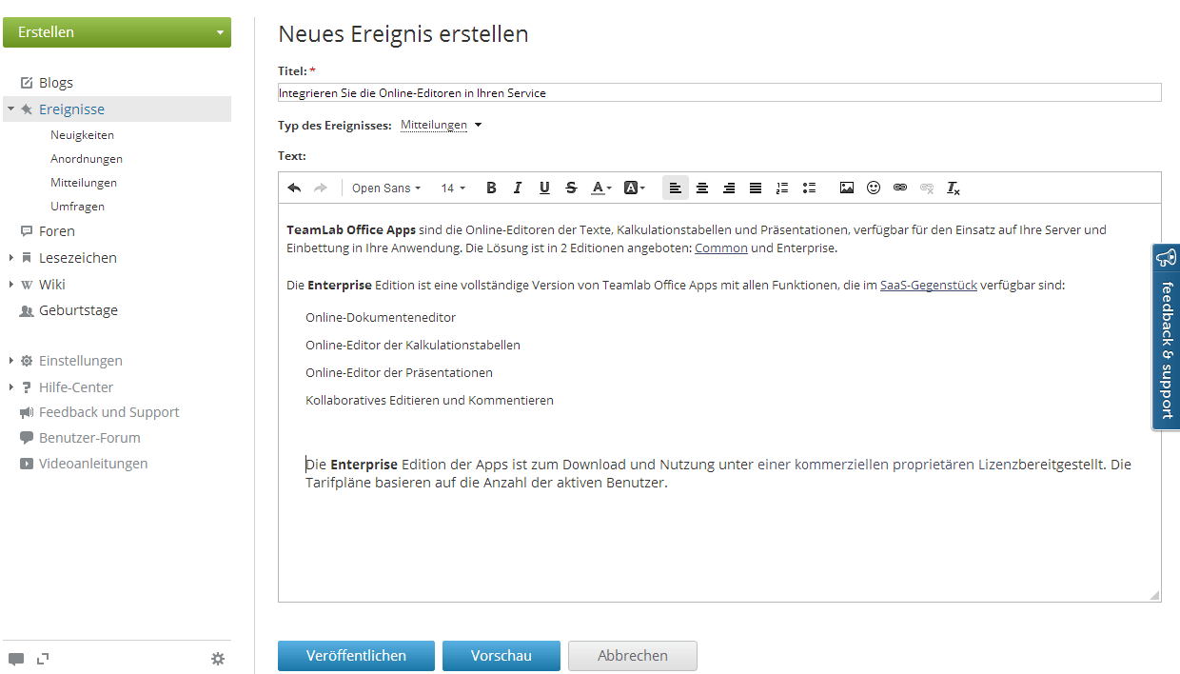
Task: Open the chat icon at sidebar bottom
Action: pyautogui.click(x=16, y=659)
